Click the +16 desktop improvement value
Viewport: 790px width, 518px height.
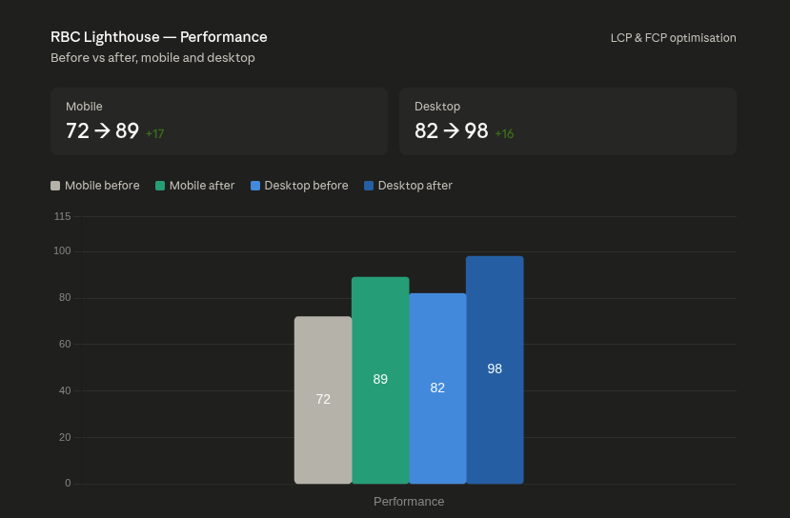[x=504, y=134]
